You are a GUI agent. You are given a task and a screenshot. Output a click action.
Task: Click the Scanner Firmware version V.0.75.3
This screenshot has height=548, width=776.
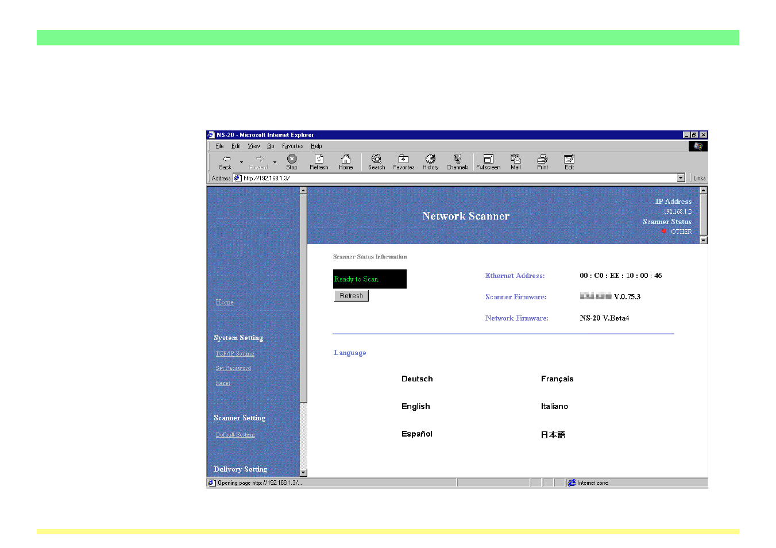[x=627, y=297]
